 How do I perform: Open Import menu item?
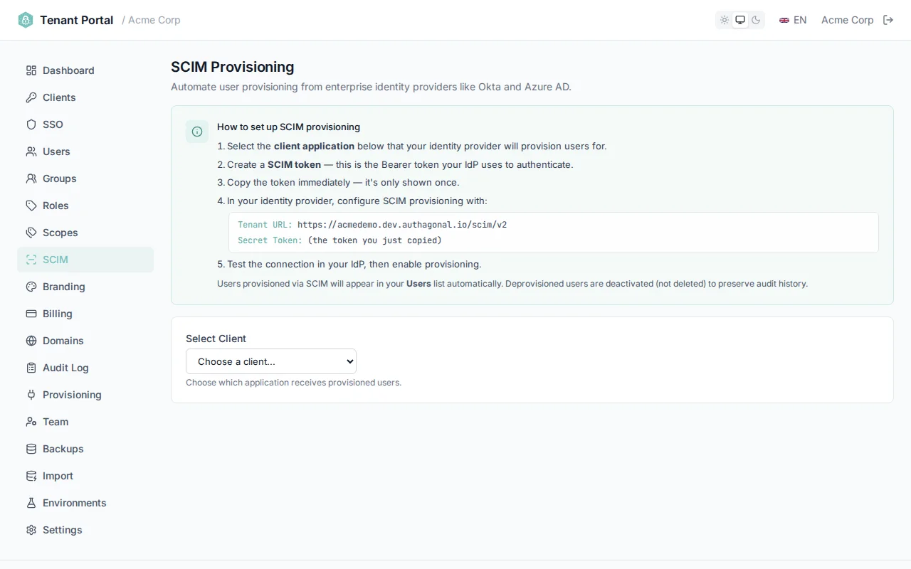coord(85,476)
